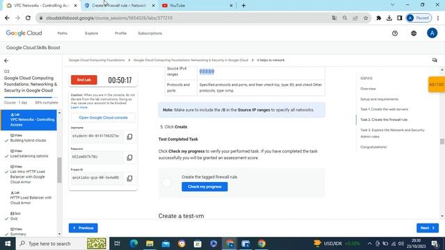Jump to Task 1. Create the web servers
Image resolution: width=445 pixels, height=250 pixels.
(385, 109)
